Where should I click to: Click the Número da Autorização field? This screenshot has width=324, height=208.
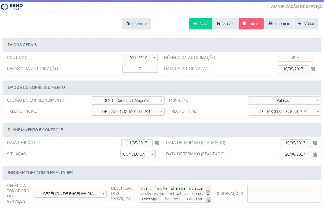295,58
